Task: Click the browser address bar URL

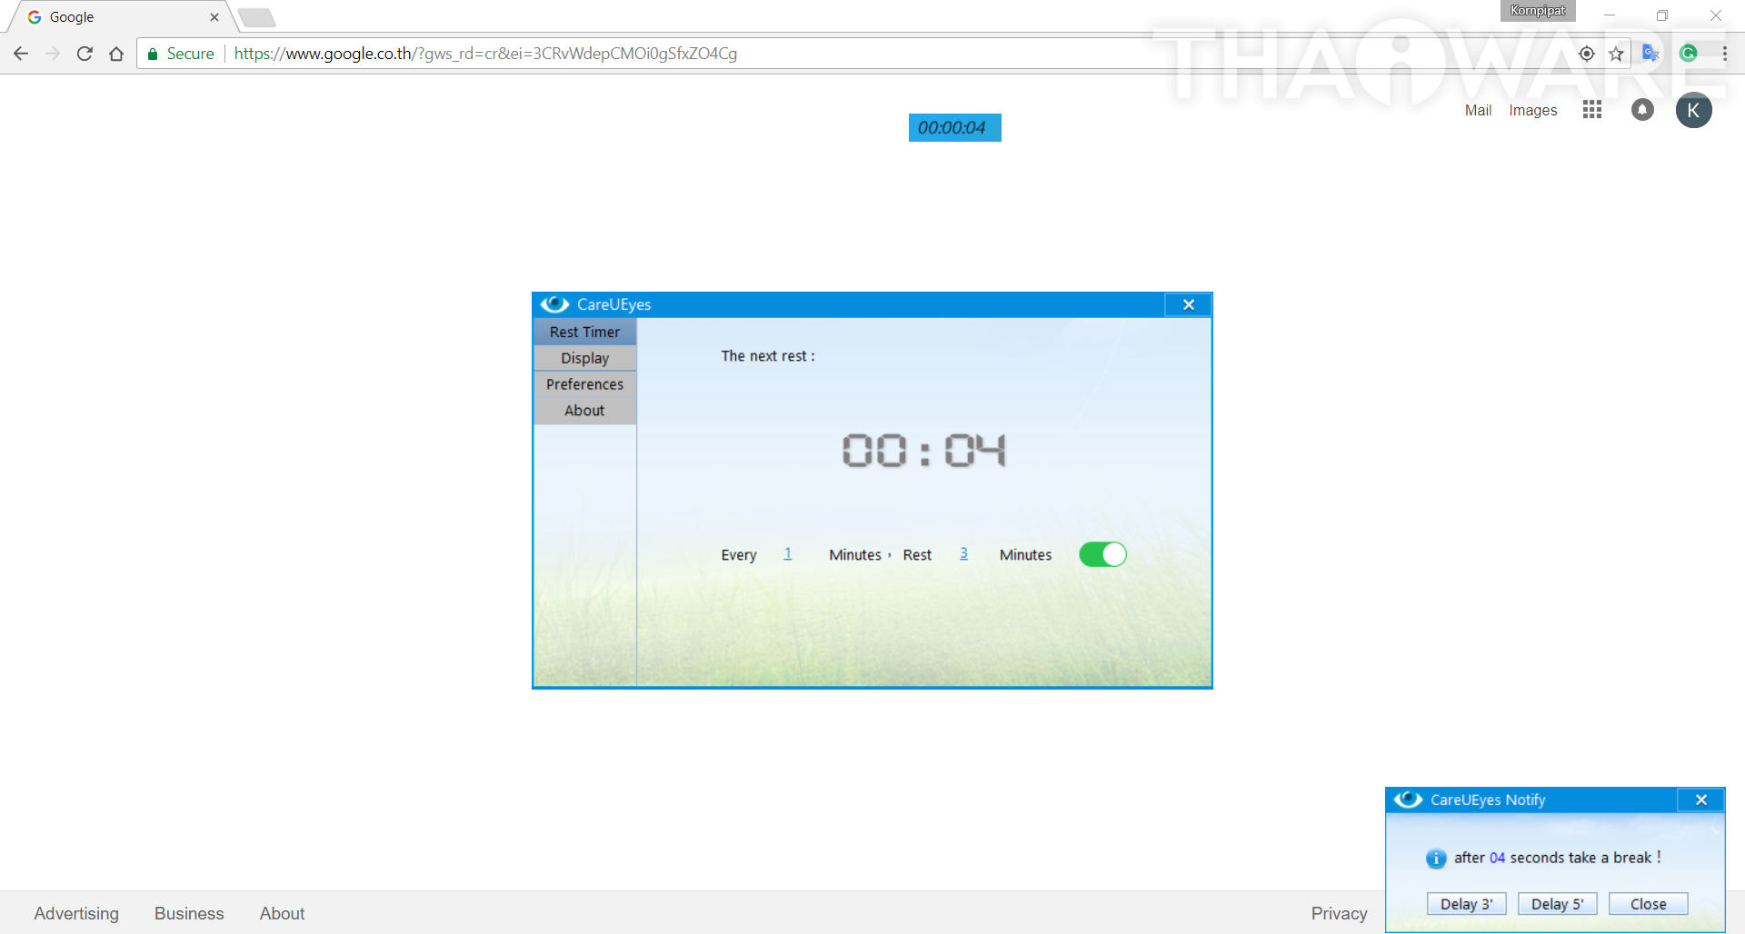Action: coord(485,54)
